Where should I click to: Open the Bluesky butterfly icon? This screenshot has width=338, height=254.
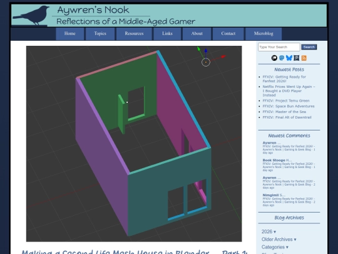289,58
